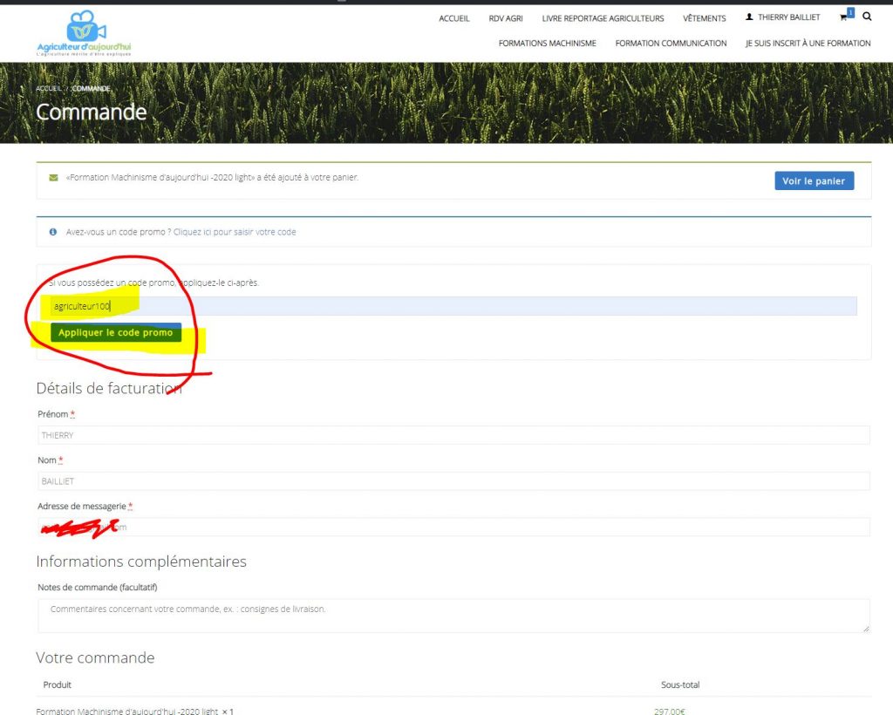Image resolution: width=893 pixels, height=715 pixels.
Task: Click Appliquer le code promo button
Action: 116,332
